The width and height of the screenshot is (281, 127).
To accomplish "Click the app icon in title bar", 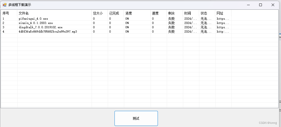I will (x=5, y=5).
